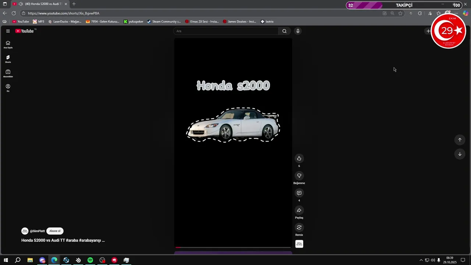Open Windows taskbar search
Screen dimensions: 471x265
click(x=18, y=260)
